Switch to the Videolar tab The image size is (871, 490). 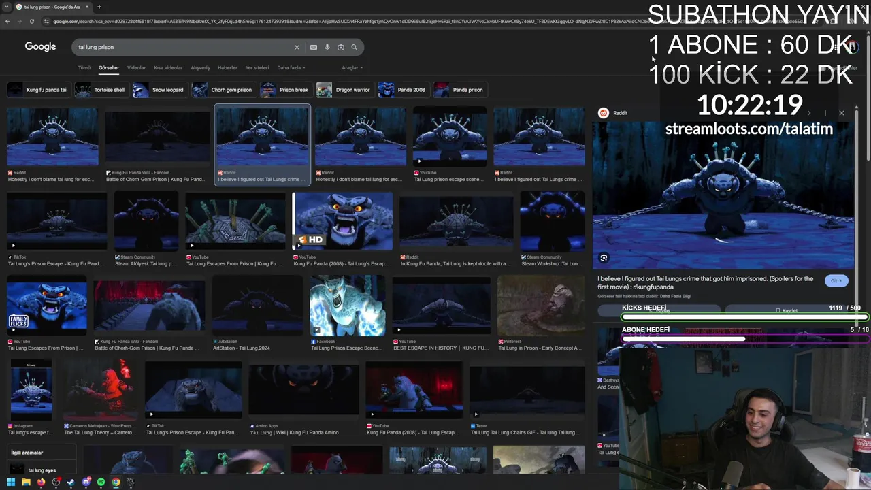[x=136, y=67]
